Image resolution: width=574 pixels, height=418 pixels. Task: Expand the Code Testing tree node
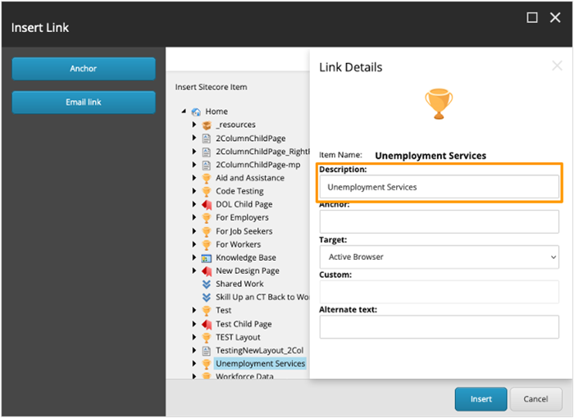[195, 191]
